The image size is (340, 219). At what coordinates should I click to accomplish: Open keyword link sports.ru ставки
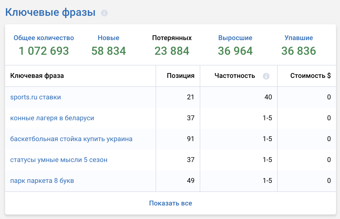click(36, 97)
